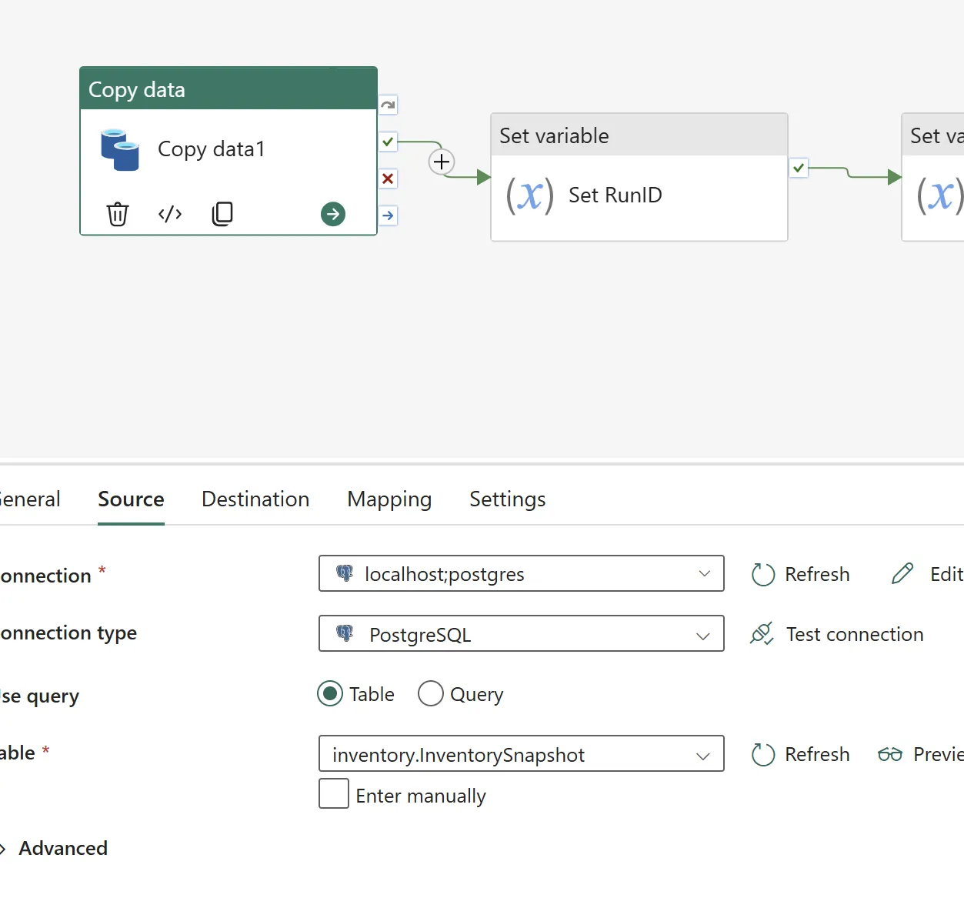Open the Connection dropdown localhost;postgres
The width and height of the screenshot is (964, 918).
click(x=522, y=573)
